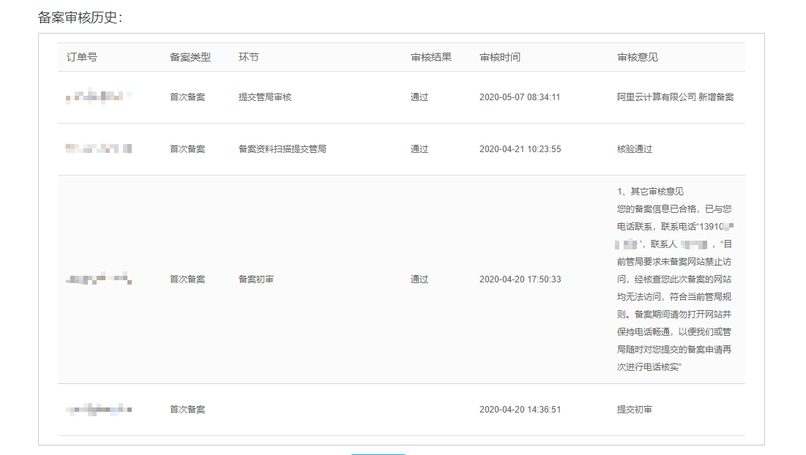Click 通过 result in the 备案初审 row
The image size is (806, 455).
click(x=419, y=279)
